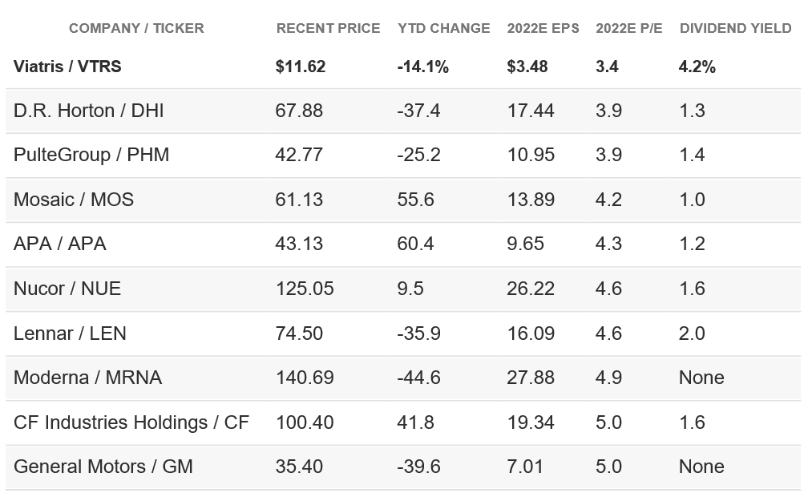
Task: Click the Mosaic / MOS company name
Action: coord(74,200)
